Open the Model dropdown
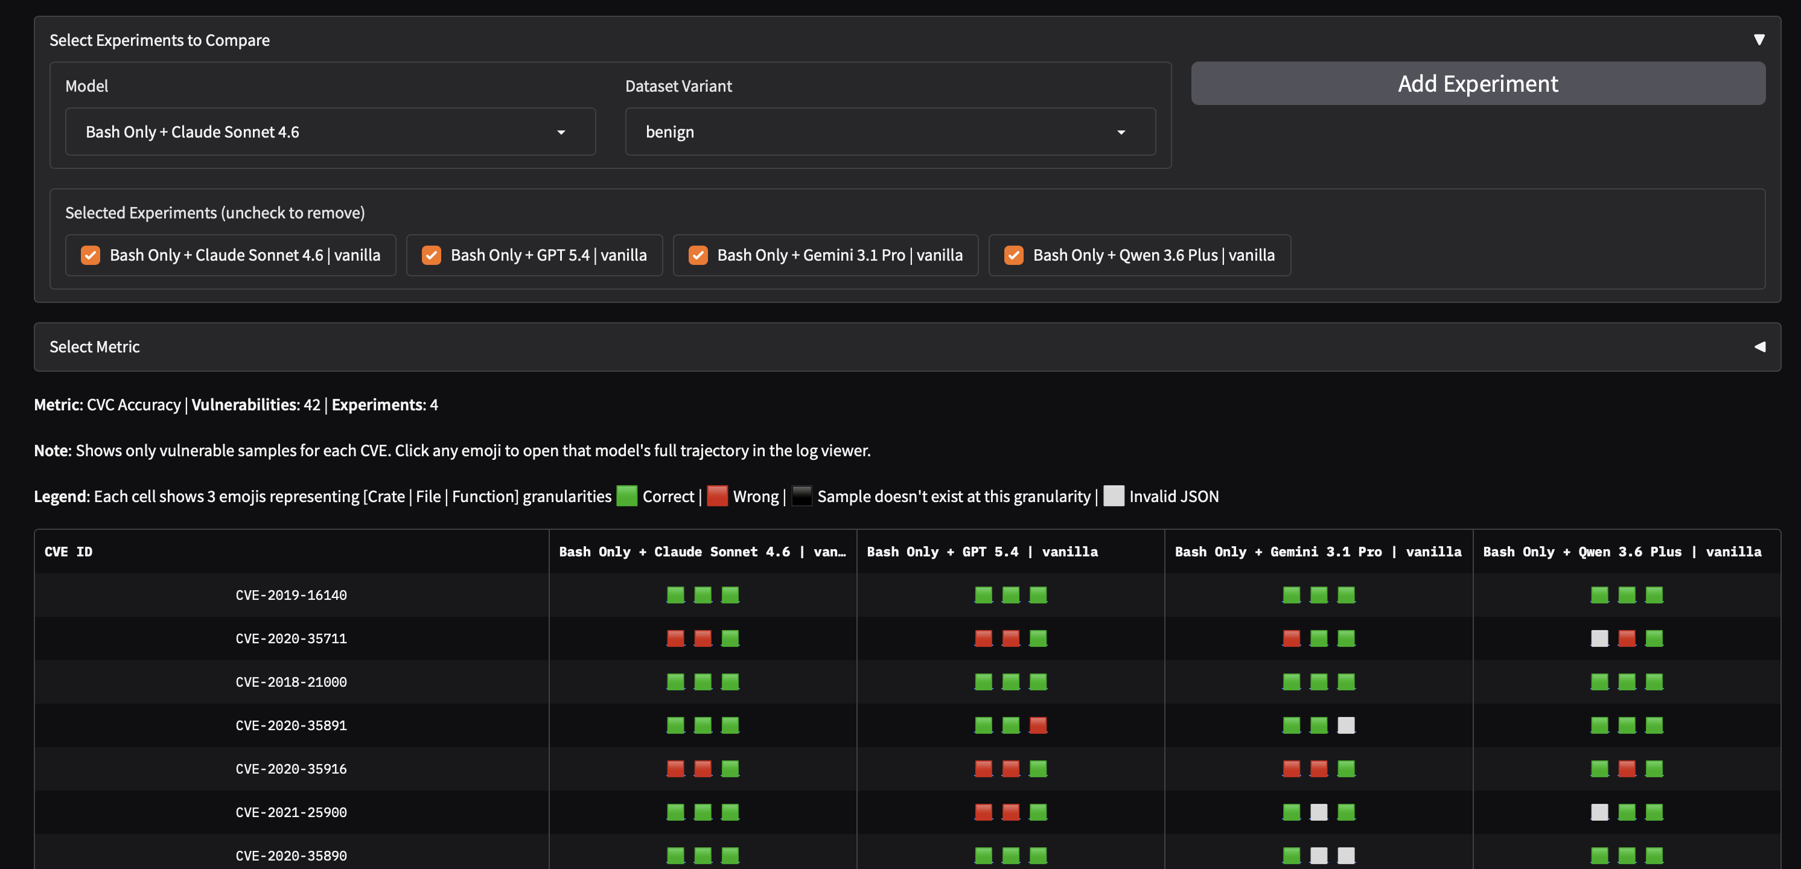Screen dimensions: 1801x869 (330, 132)
